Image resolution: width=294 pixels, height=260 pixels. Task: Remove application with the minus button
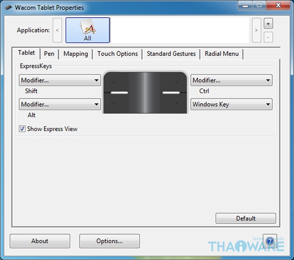[268, 37]
